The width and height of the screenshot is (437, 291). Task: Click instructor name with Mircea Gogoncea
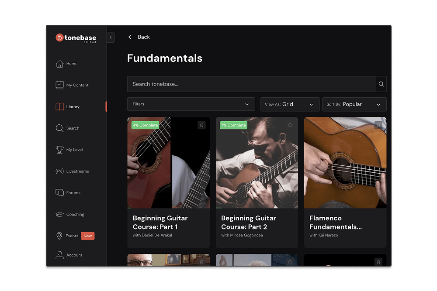[242, 235]
